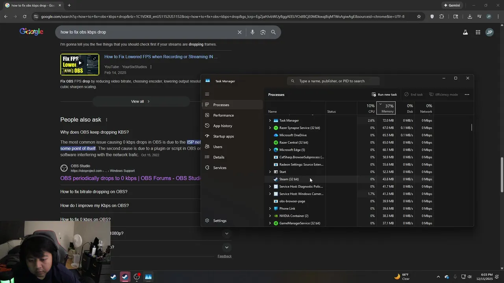
Task: Select Radeon Settings: Source Extension icon
Action: coord(276,165)
